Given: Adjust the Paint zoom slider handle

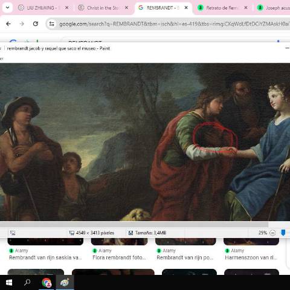Looking at the screenshot, I should pyautogui.click(x=283, y=233).
